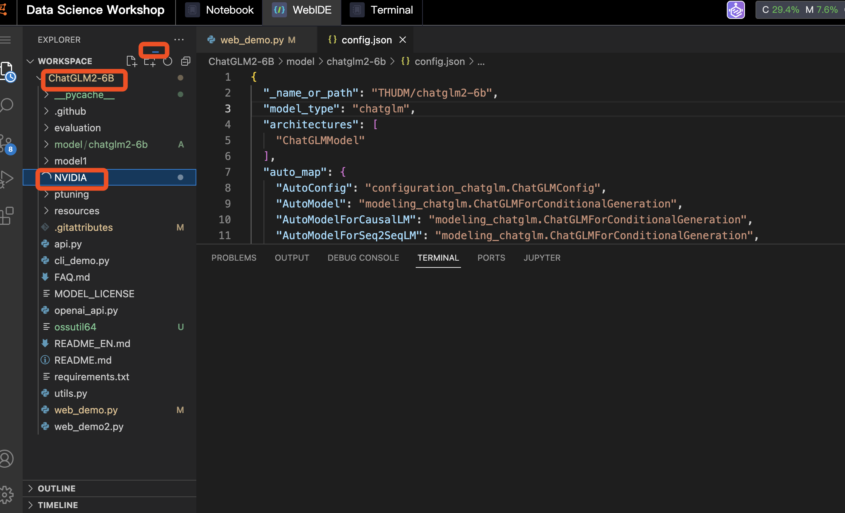Click the New File icon in Explorer
Image resolution: width=845 pixels, height=513 pixels.
point(131,61)
